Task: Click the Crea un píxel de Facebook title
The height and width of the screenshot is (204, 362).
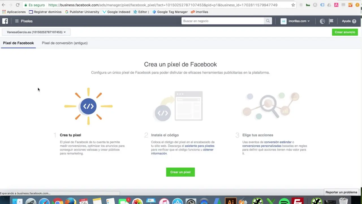Action: (x=180, y=64)
